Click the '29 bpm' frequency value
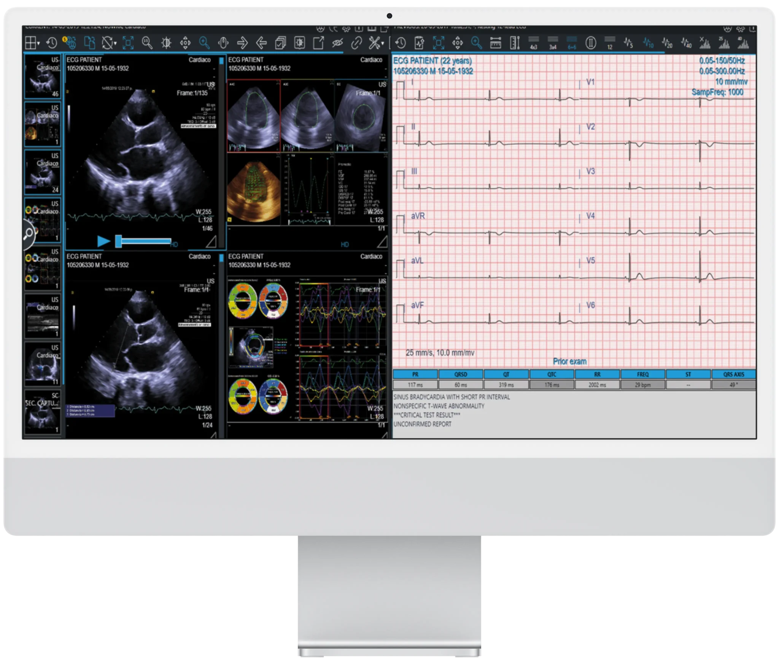The width and height of the screenshot is (779, 661). tap(643, 385)
